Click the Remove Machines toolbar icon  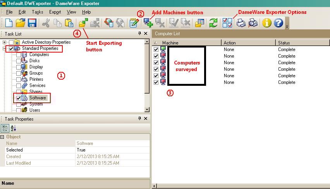(160, 23)
